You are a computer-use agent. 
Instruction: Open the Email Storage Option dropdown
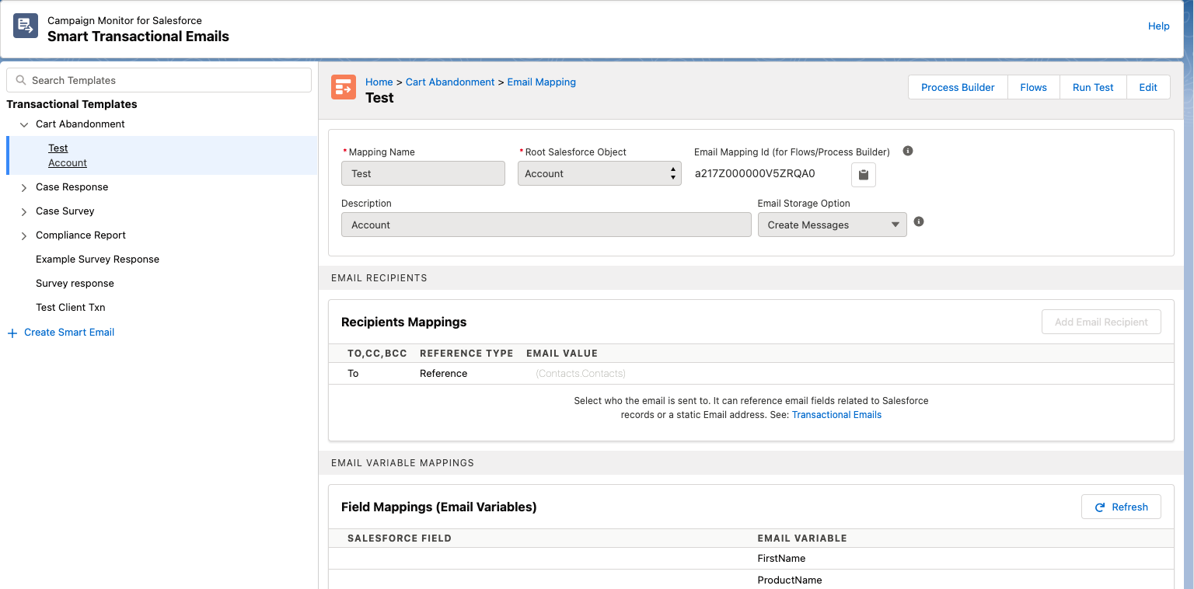click(x=832, y=225)
